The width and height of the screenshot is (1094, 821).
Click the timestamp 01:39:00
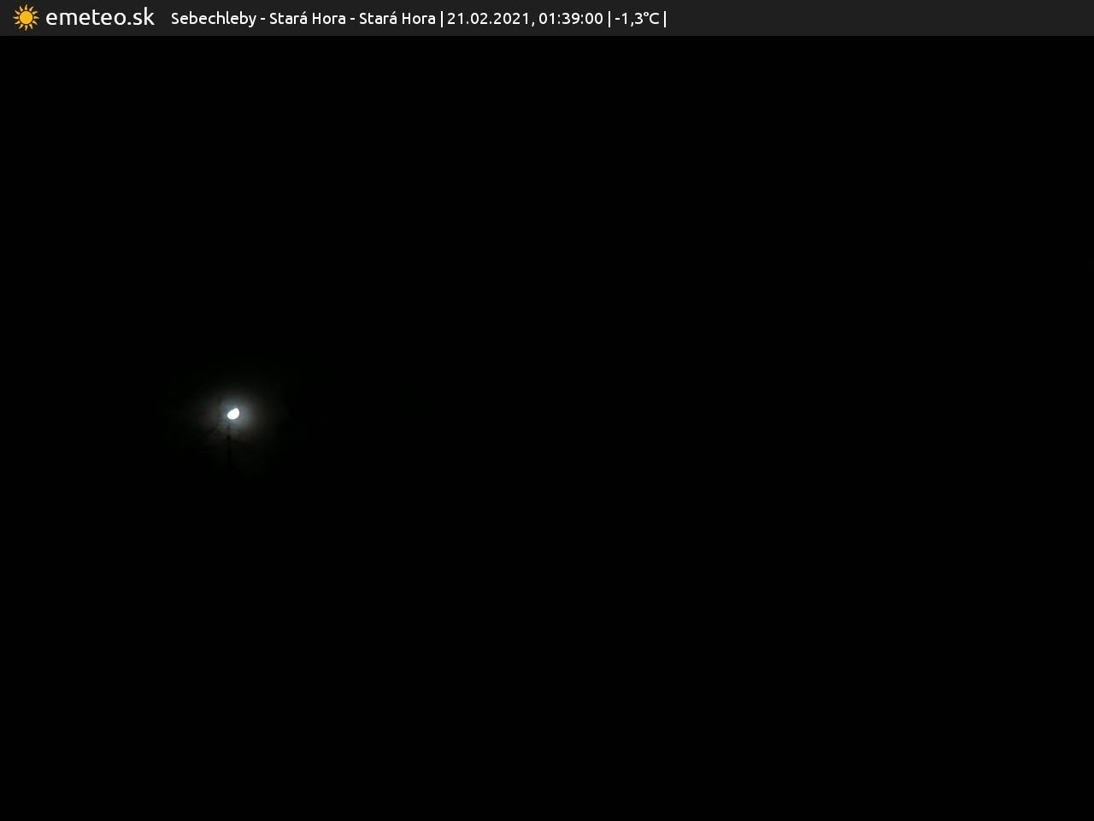[x=570, y=18]
